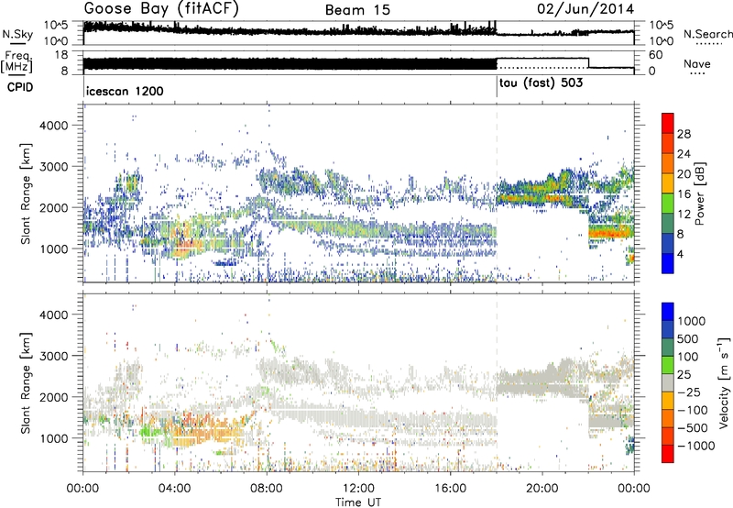733x508 pixels.
Task: Click the 4000 tick on the power panel
Action: (53, 126)
